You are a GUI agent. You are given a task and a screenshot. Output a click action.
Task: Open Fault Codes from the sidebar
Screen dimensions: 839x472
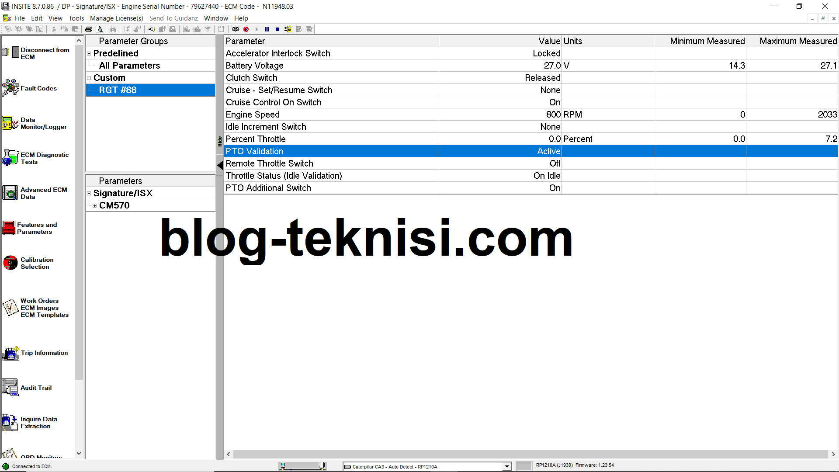click(38, 88)
